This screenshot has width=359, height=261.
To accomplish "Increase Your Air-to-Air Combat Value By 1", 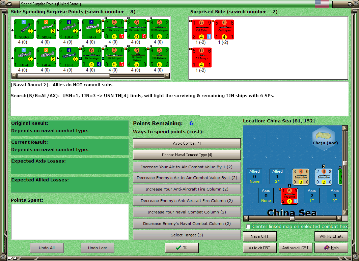I will (x=187, y=167).
